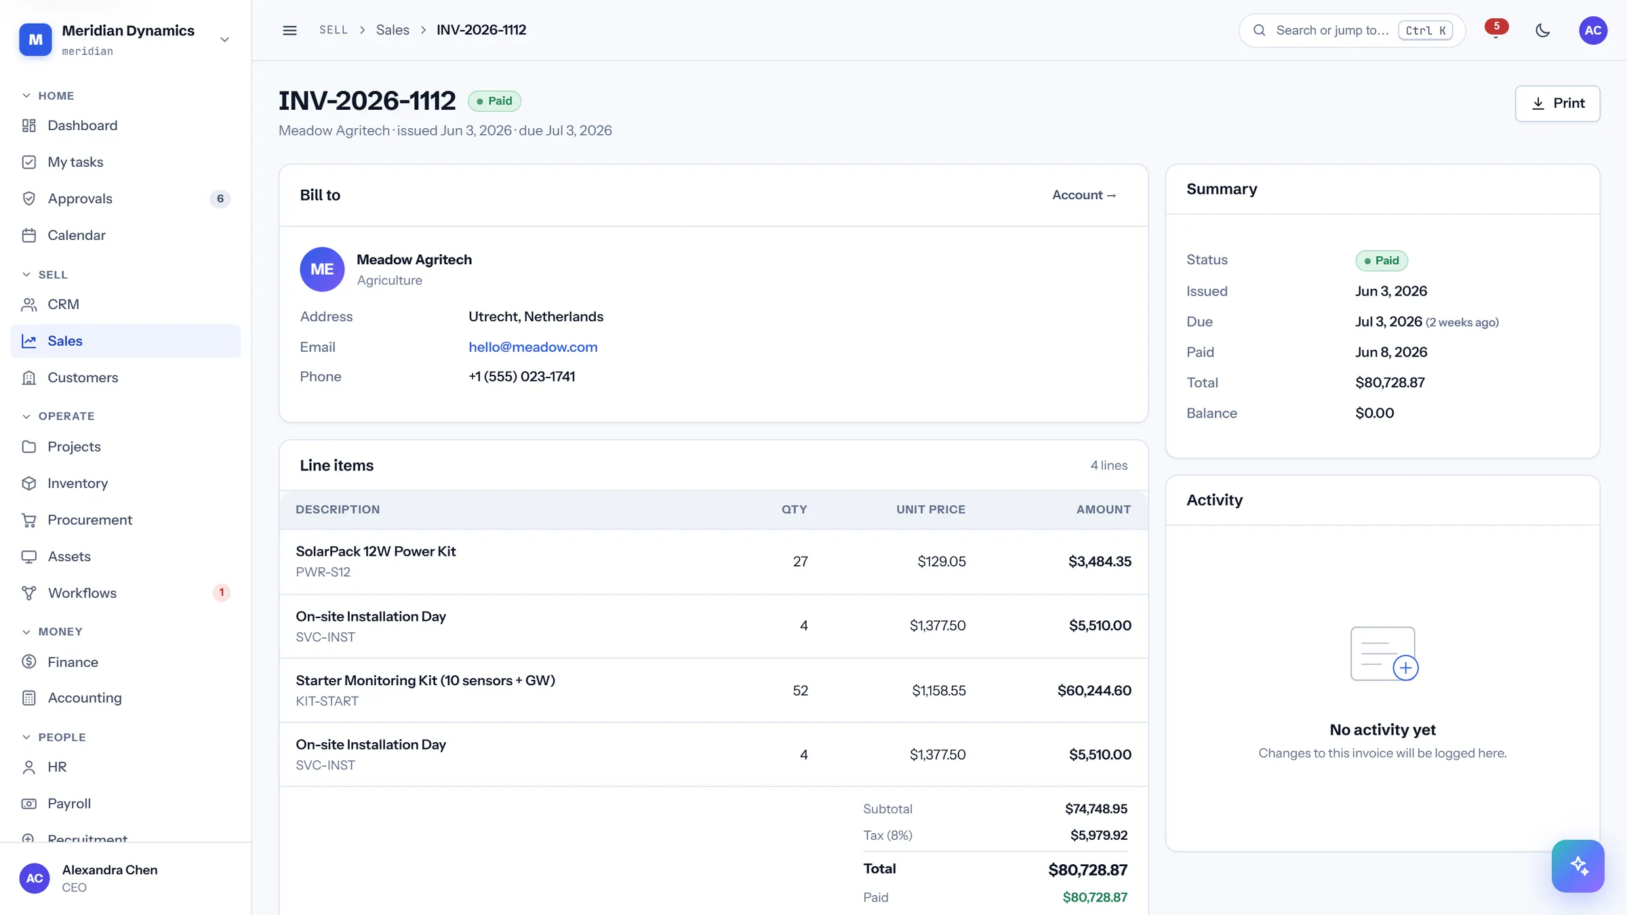The image size is (1627, 915).
Task: Open My tasks menu item
Action: click(x=125, y=162)
